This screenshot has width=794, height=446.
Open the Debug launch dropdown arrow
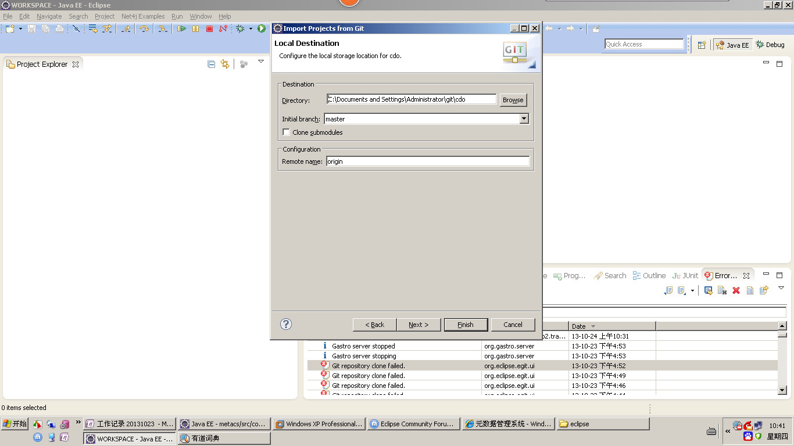tap(251, 28)
